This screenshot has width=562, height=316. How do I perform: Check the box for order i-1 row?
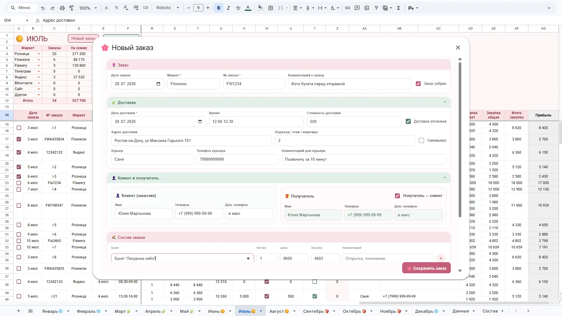point(19,128)
